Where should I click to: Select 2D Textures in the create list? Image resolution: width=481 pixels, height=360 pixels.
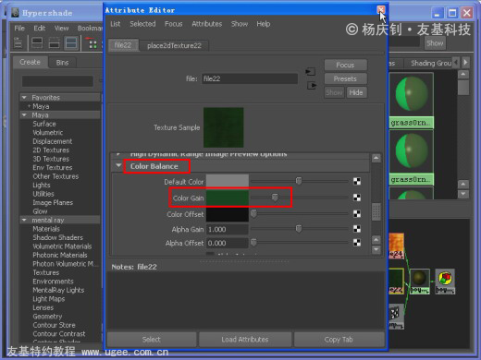pos(51,150)
